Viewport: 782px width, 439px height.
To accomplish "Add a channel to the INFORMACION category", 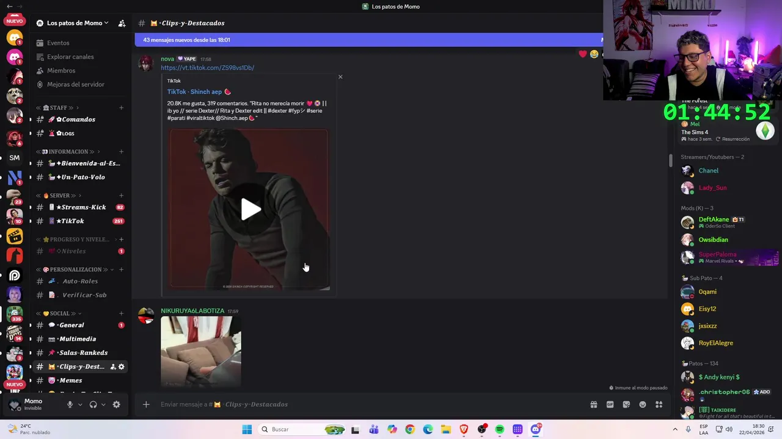I will tap(121, 152).
